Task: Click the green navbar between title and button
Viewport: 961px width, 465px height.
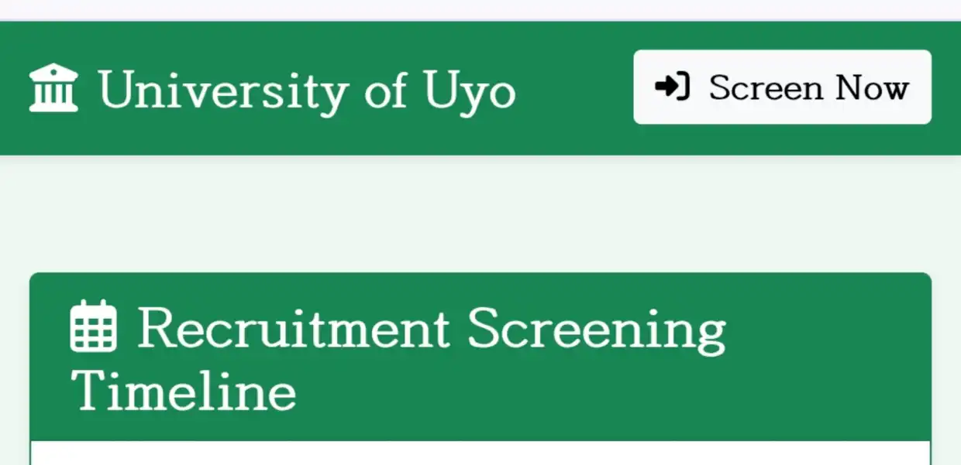Action: pyautogui.click(x=574, y=89)
